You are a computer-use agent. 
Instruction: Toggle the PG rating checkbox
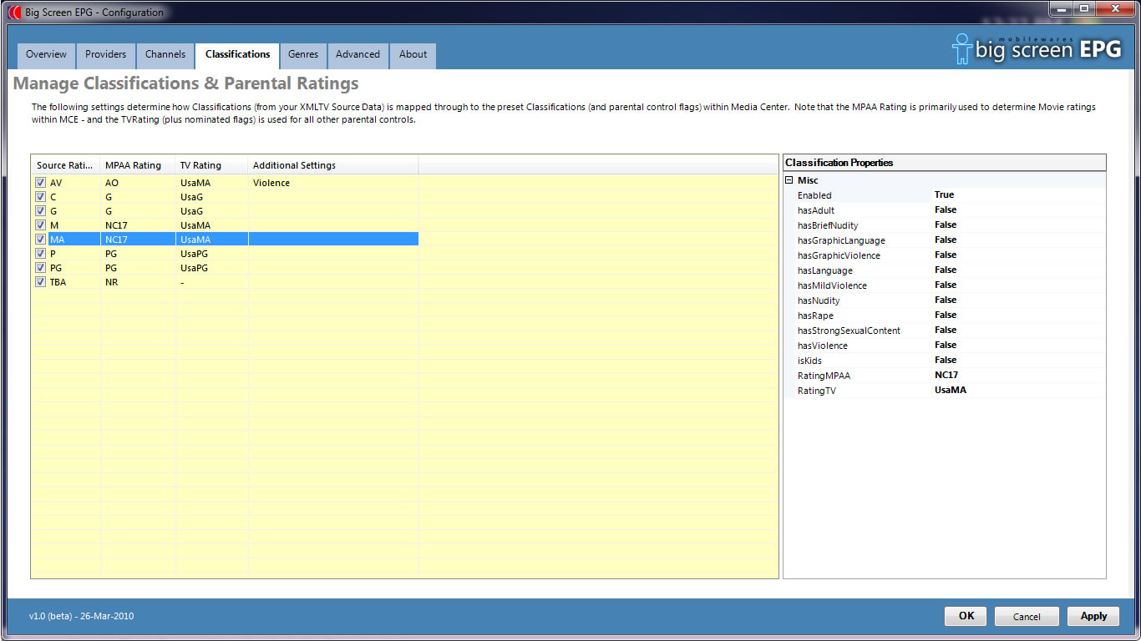pos(40,267)
